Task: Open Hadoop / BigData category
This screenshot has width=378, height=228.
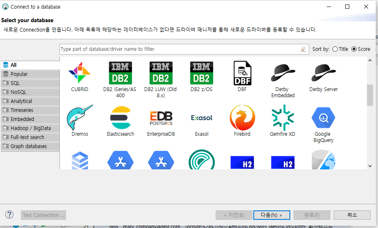Action: pos(30,128)
